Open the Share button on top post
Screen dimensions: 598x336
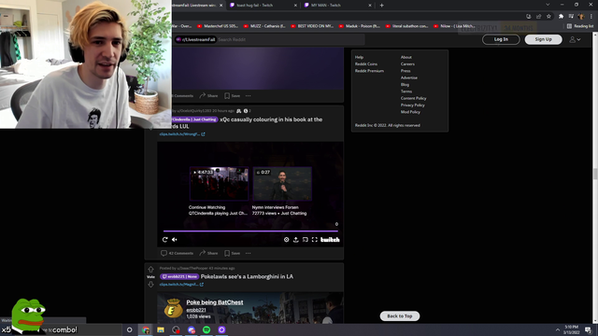[208, 95]
